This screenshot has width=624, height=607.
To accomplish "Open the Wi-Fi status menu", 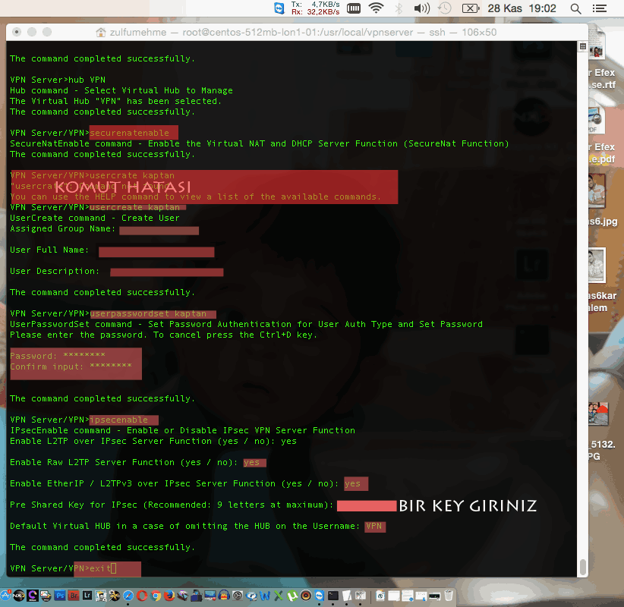I will coord(376,8).
